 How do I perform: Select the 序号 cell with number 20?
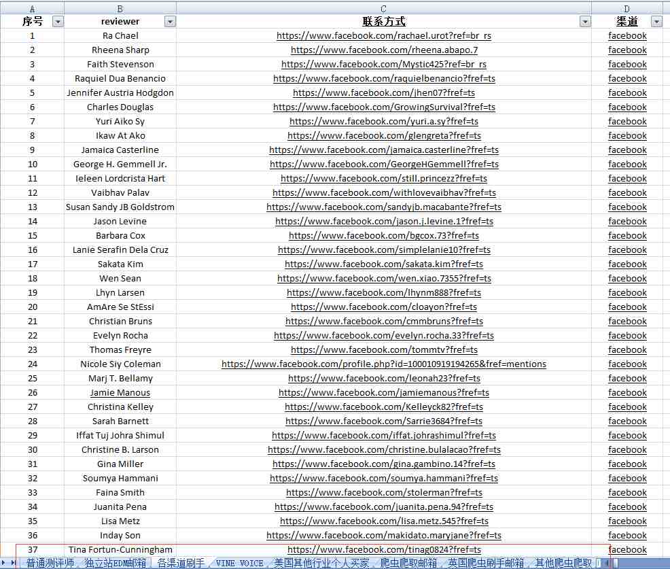[33, 307]
